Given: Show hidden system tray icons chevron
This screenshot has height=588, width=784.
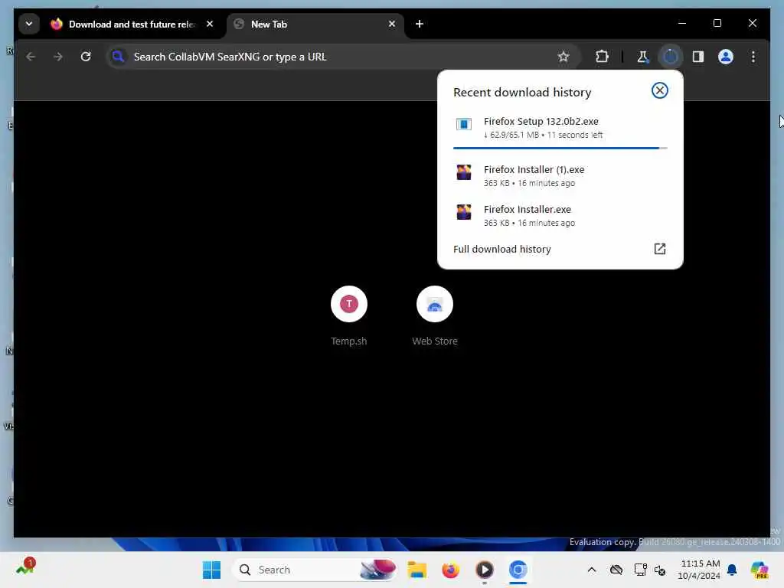Looking at the screenshot, I should coord(592,570).
